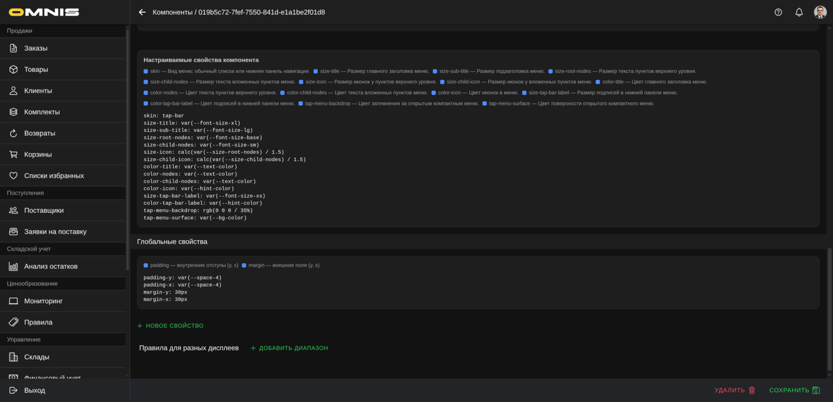The height and width of the screenshot is (402, 833).
Task: Click the Возвраты refresh icon in sidebar
Action: (13, 133)
